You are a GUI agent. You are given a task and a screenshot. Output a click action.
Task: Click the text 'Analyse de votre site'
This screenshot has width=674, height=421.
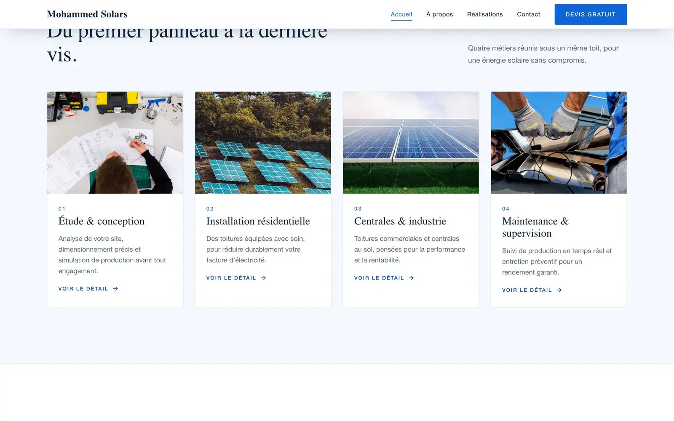click(91, 239)
